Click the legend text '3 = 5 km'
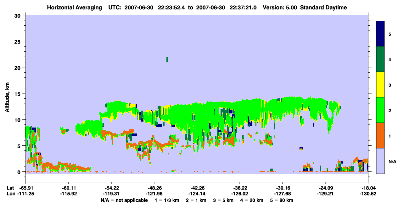The width and height of the screenshot is (409, 209). pyautogui.click(x=223, y=200)
